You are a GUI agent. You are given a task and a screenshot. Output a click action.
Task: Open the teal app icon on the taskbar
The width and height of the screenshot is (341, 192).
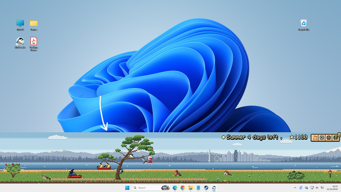(x=198, y=188)
